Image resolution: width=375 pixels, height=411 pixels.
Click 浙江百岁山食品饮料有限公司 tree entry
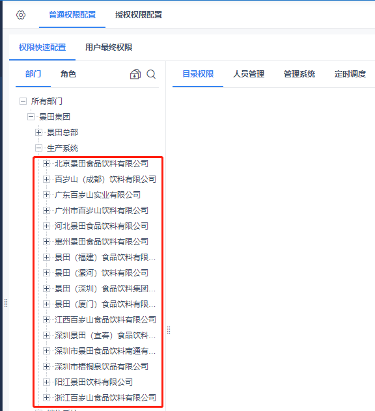(105, 397)
